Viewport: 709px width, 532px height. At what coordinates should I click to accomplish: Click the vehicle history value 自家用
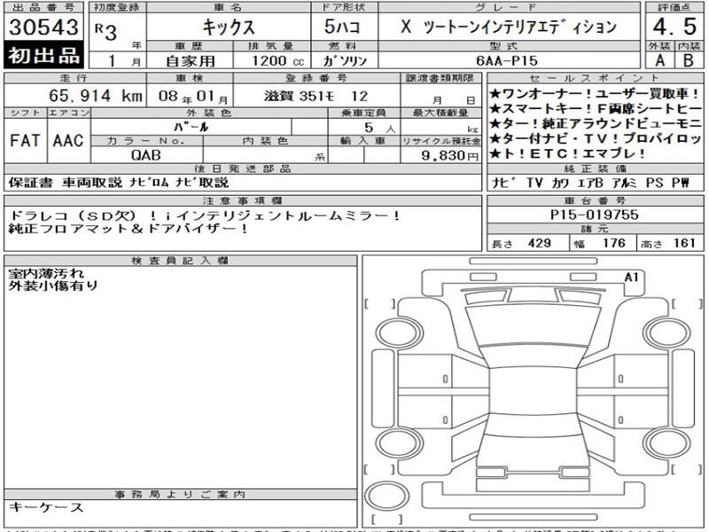click(191, 60)
